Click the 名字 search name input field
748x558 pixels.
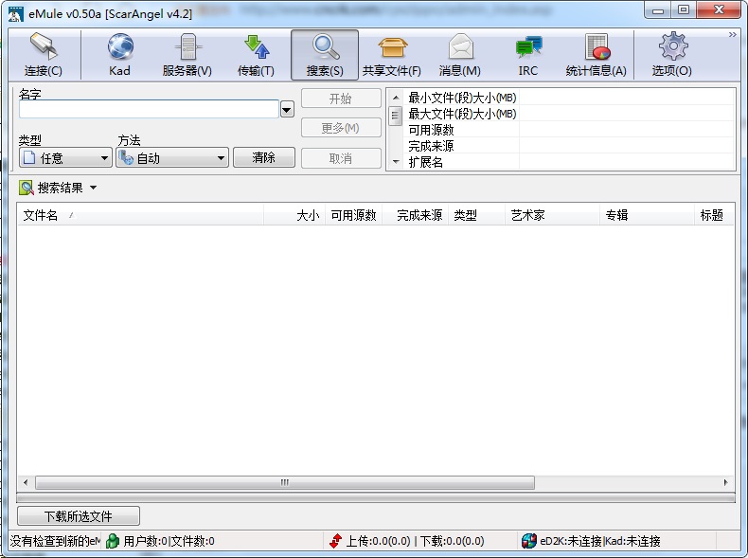point(149,109)
